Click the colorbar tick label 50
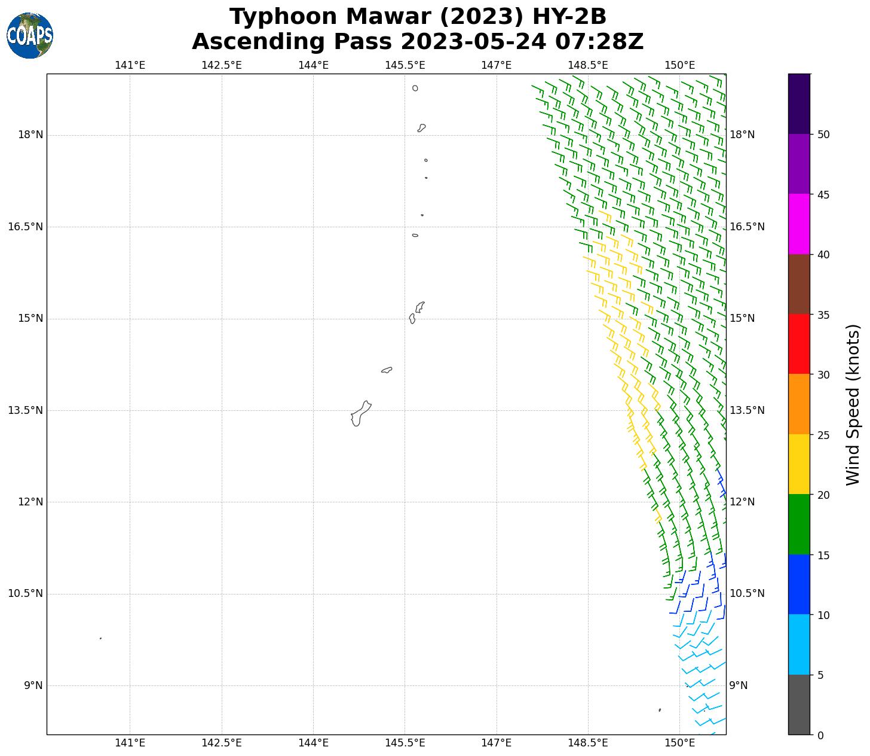 [823, 135]
